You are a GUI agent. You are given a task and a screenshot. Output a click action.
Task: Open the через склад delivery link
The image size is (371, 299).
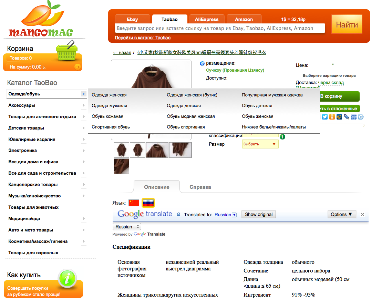(331, 83)
